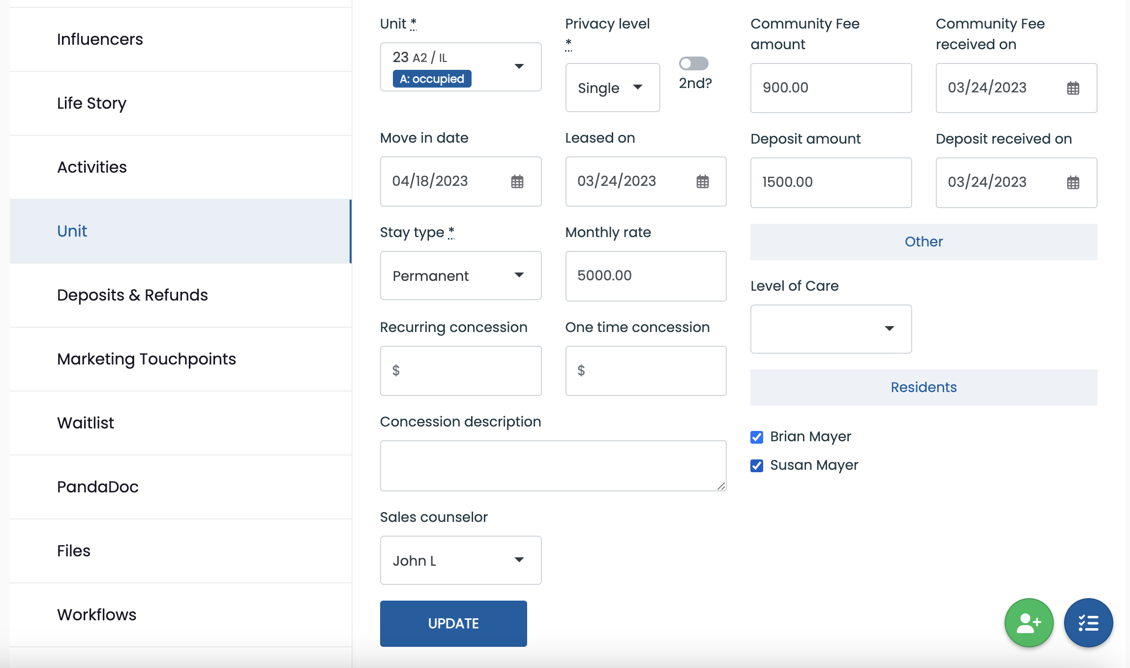Click the green add person button
Image resolution: width=1130 pixels, height=668 pixels.
tap(1029, 623)
